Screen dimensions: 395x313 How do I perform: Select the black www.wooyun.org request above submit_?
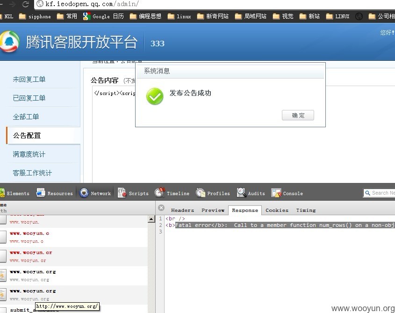coord(74,295)
